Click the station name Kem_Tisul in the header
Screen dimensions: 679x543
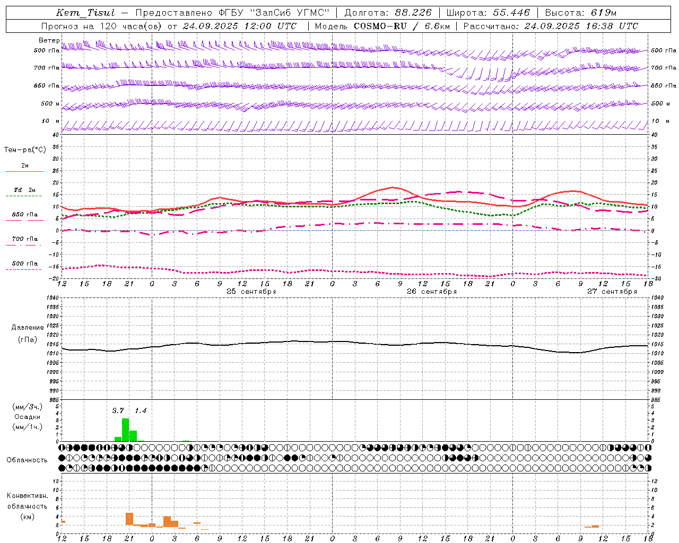[85, 13]
